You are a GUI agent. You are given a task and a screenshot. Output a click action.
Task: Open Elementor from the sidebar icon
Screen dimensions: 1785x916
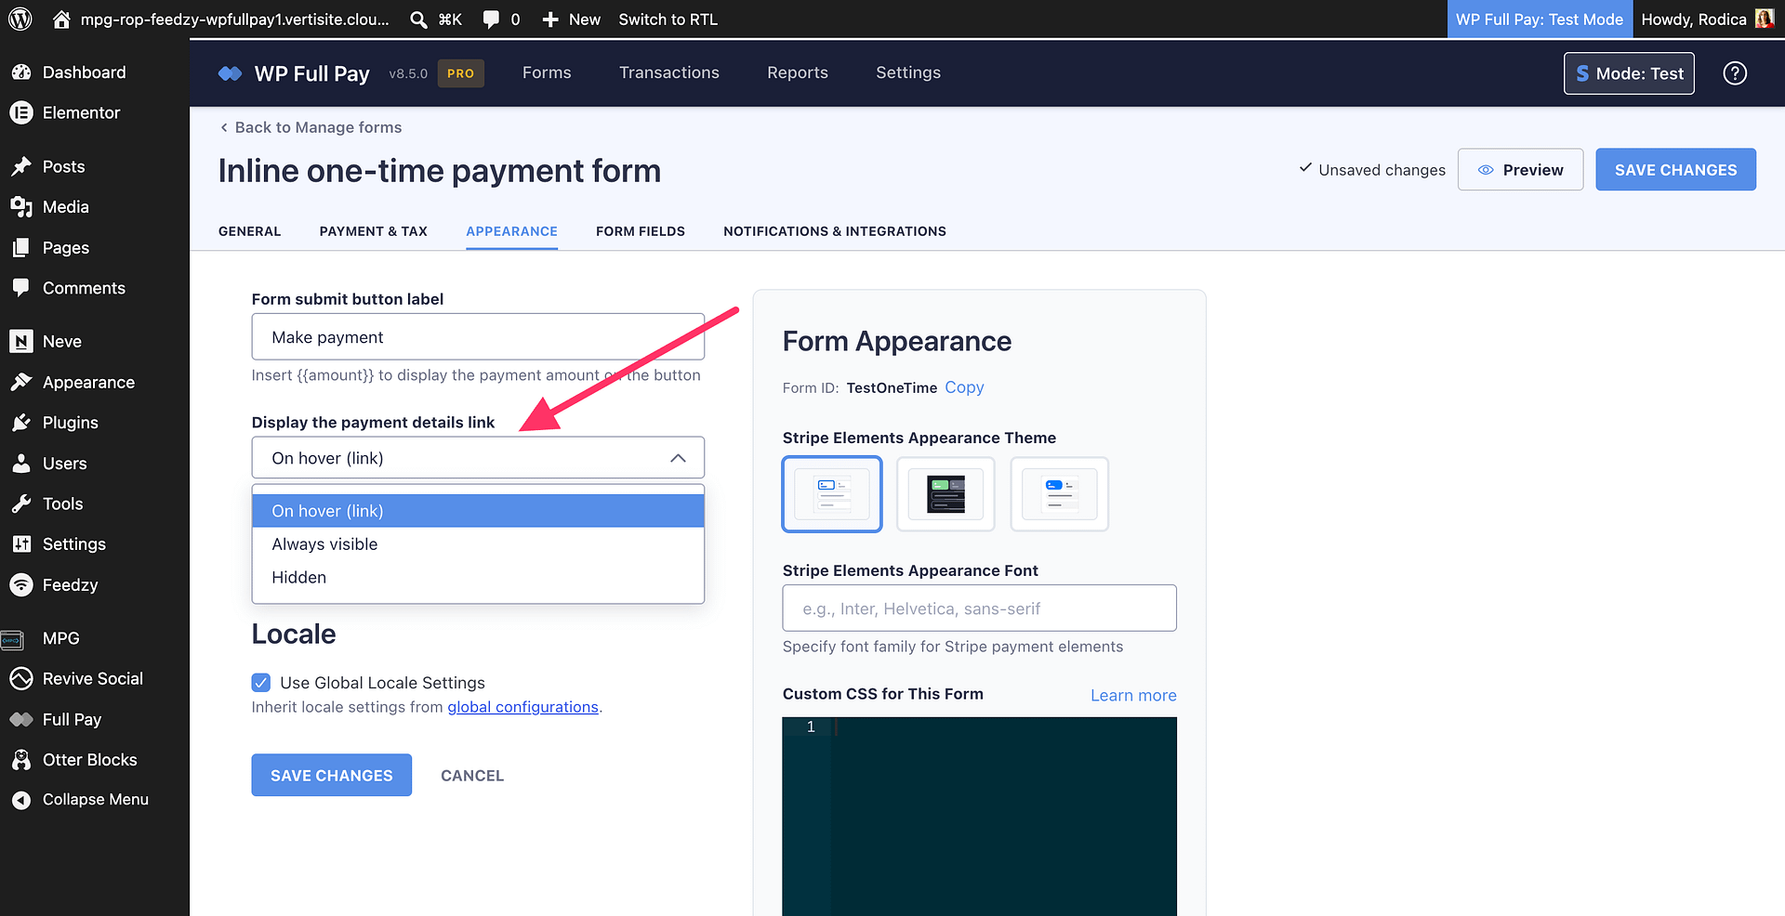[21, 112]
